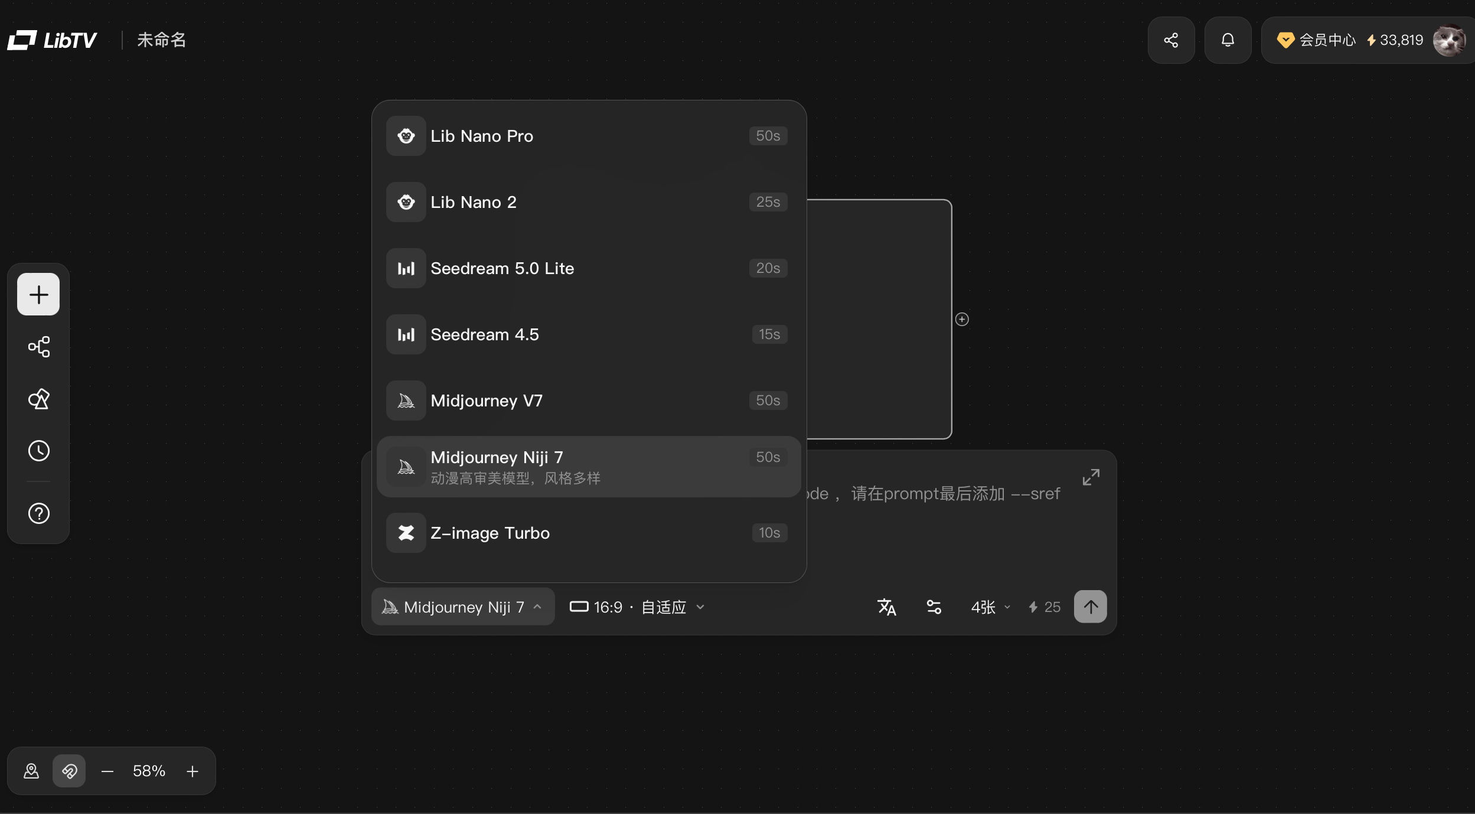Submit prompt with the up-arrow button
The image size is (1475, 814).
pos(1090,607)
